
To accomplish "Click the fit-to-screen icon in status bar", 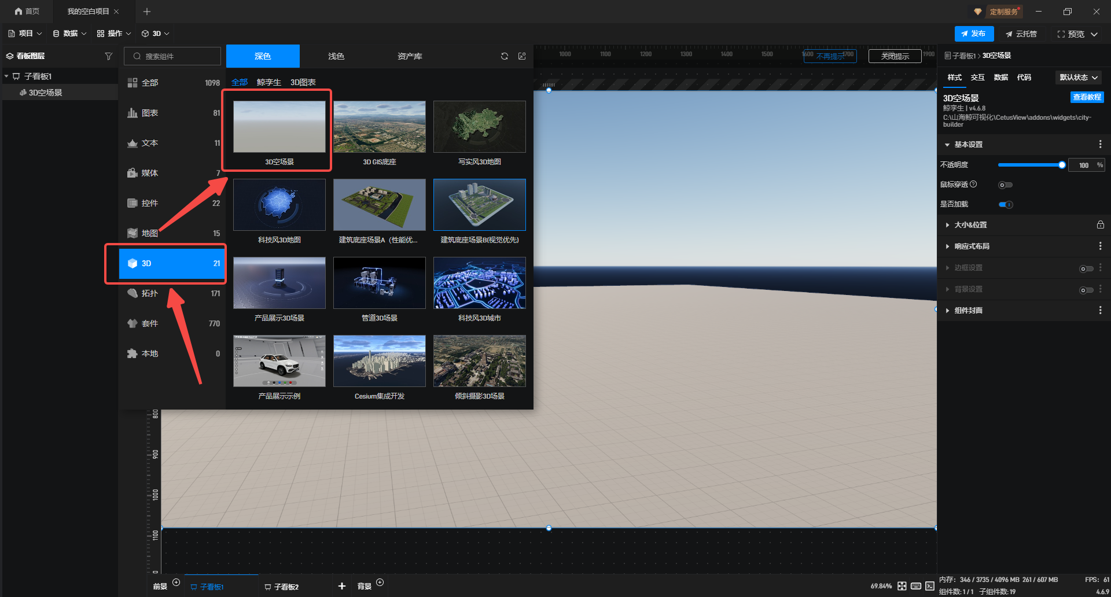I will pyautogui.click(x=902, y=586).
